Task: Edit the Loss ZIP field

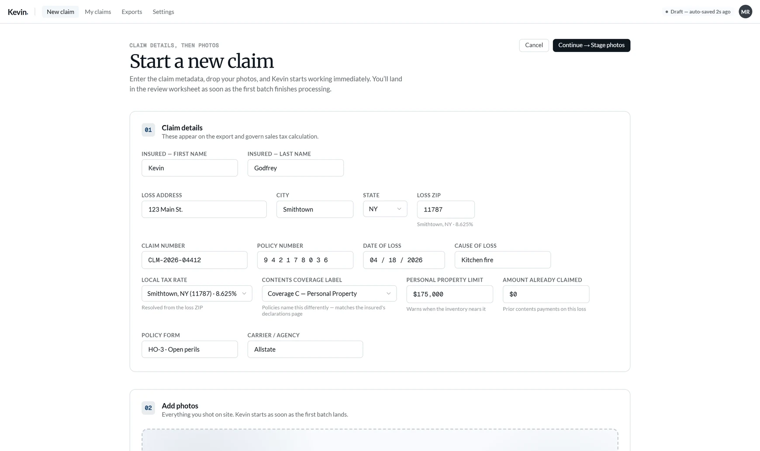Action: click(x=446, y=209)
